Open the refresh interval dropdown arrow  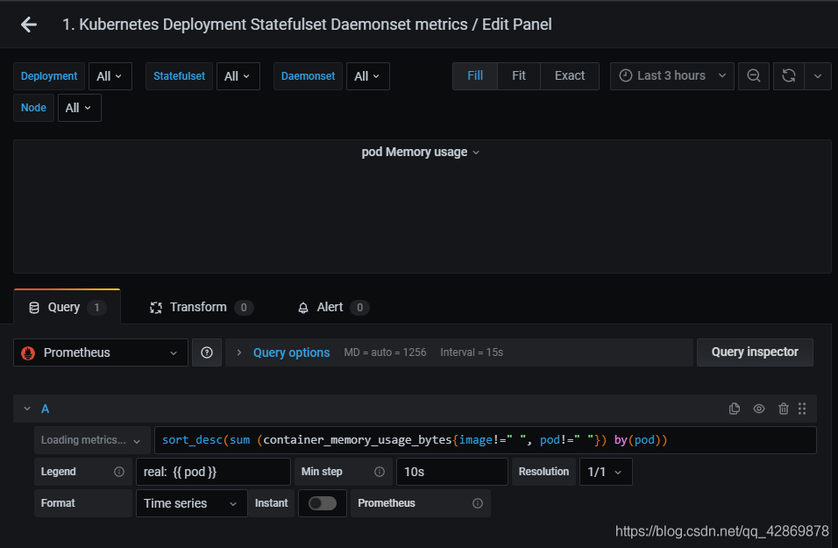coord(818,76)
